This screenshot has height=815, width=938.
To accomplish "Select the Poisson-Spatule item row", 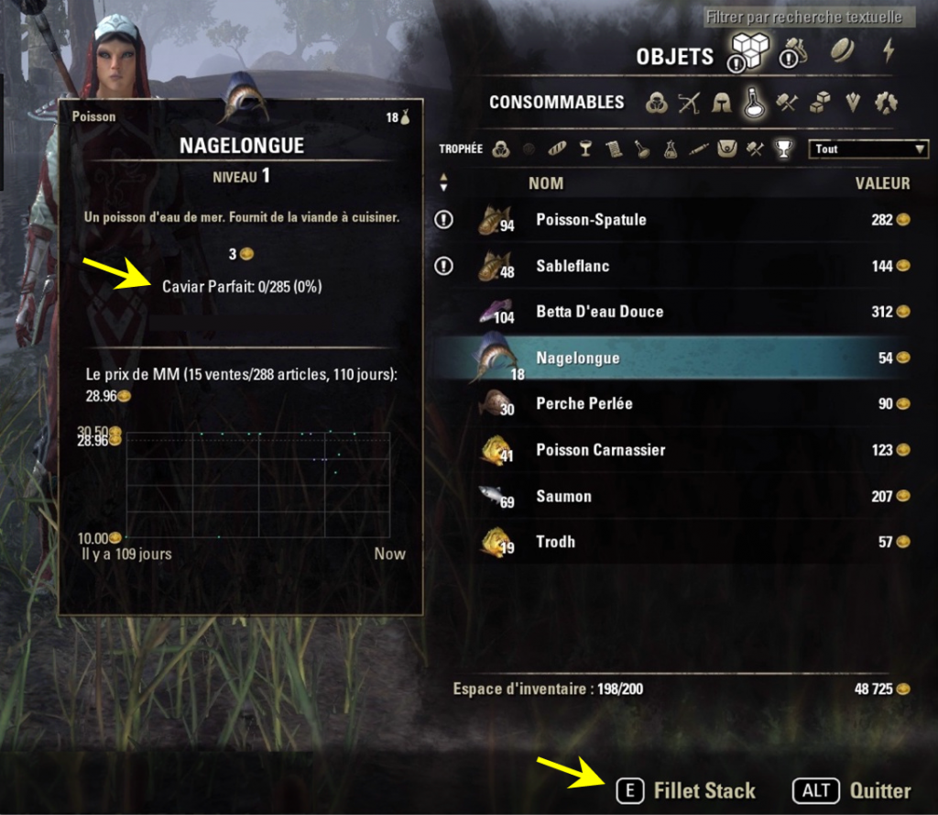I will pyautogui.click(x=673, y=220).
